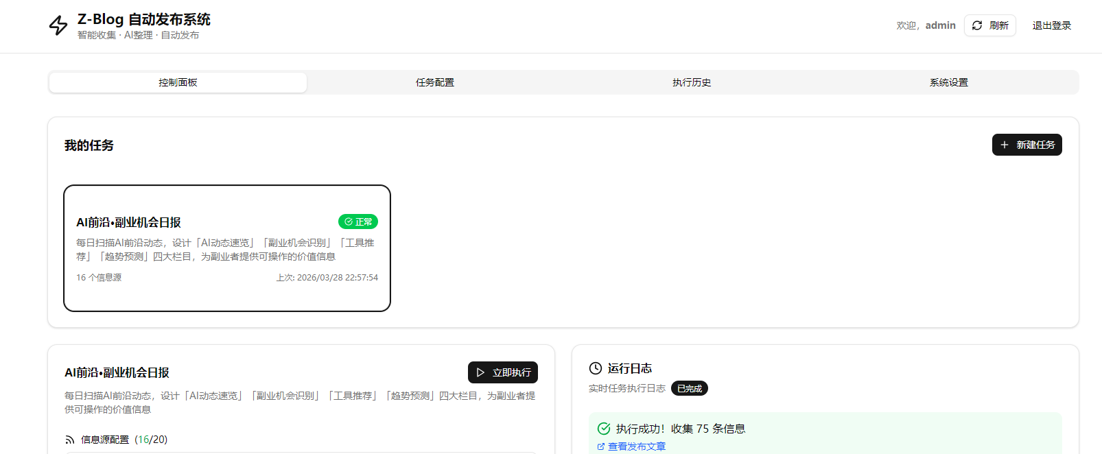Click the 16 个信息源 label on task card
The height and width of the screenshot is (454, 1102).
(x=99, y=278)
